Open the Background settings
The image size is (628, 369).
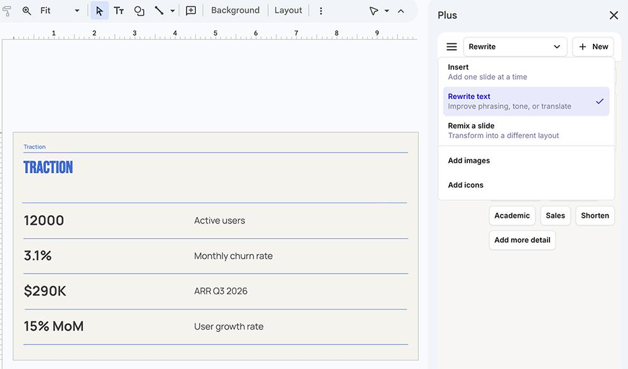pyautogui.click(x=235, y=11)
